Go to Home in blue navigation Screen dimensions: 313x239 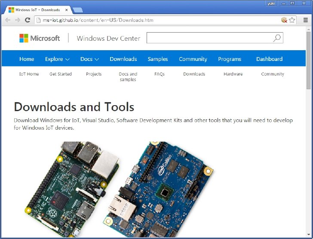pyautogui.click(x=27, y=59)
